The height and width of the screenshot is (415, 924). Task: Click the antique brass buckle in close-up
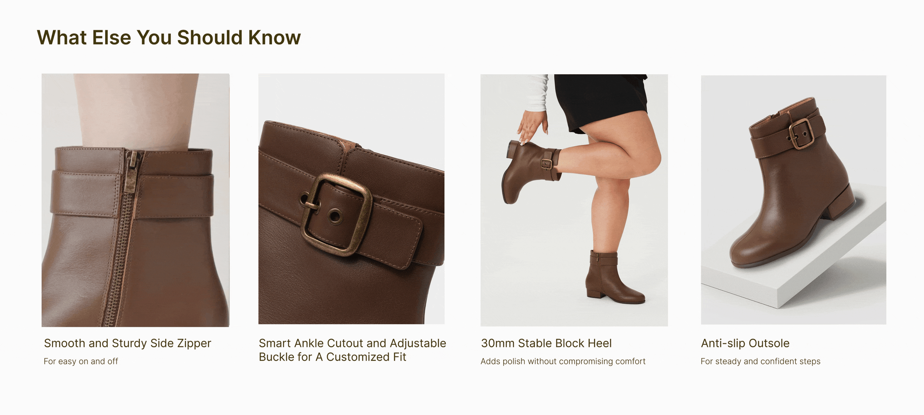336,215
